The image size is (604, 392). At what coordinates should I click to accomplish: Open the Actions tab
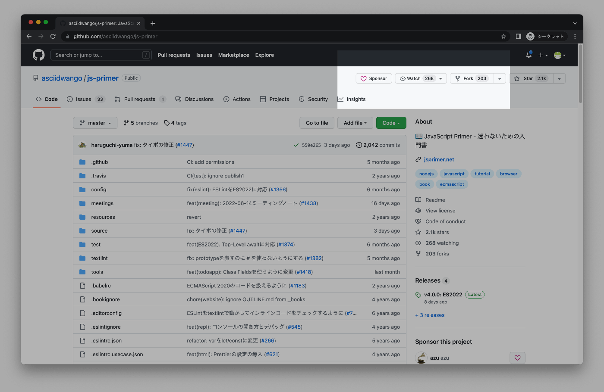[x=237, y=99]
